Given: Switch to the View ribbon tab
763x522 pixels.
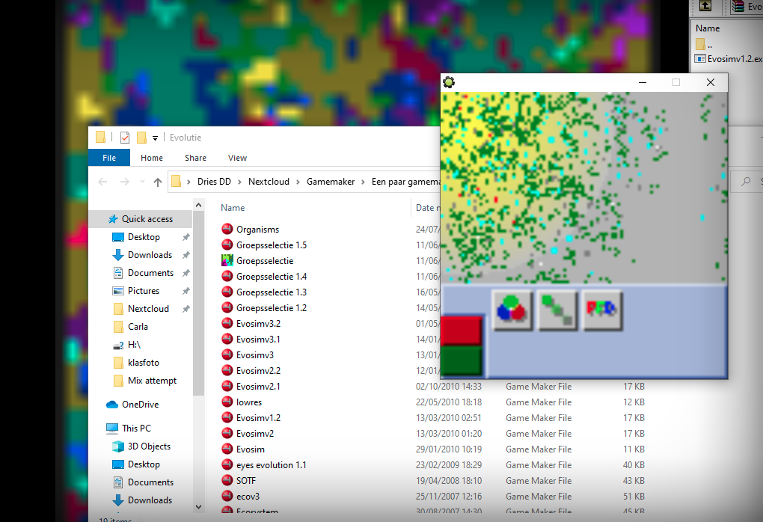Looking at the screenshot, I should coord(237,158).
